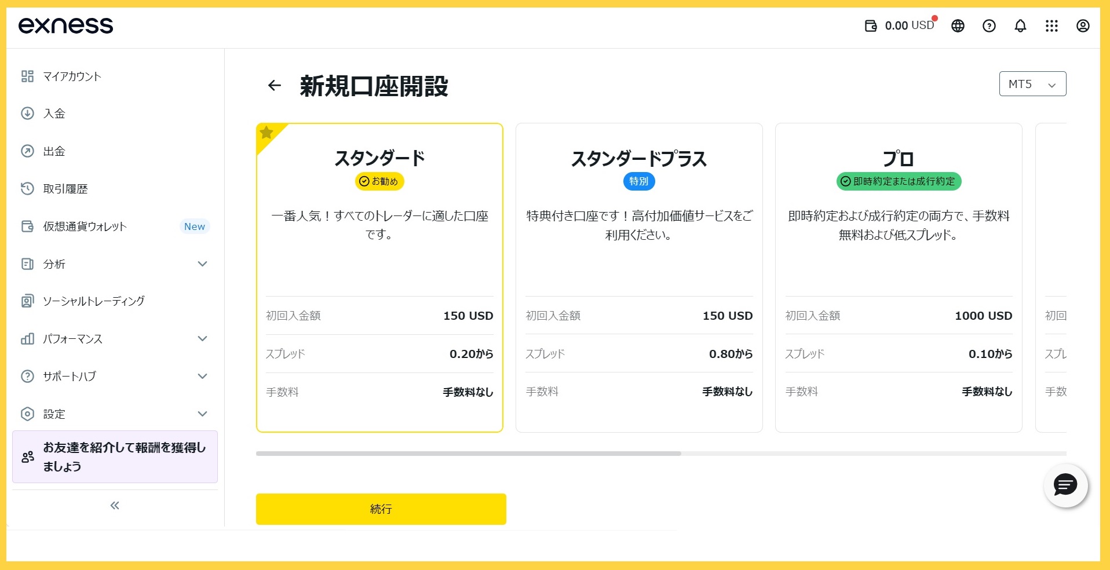Click the 仮想通貨ウォレット wallet icon
The width and height of the screenshot is (1110, 570).
pyautogui.click(x=27, y=226)
